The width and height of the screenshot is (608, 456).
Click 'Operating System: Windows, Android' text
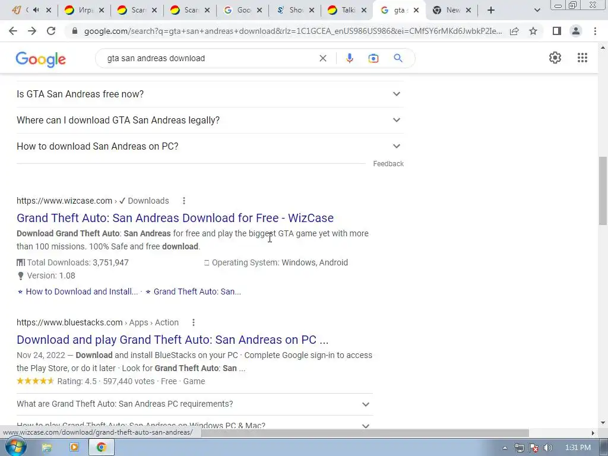(x=280, y=262)
